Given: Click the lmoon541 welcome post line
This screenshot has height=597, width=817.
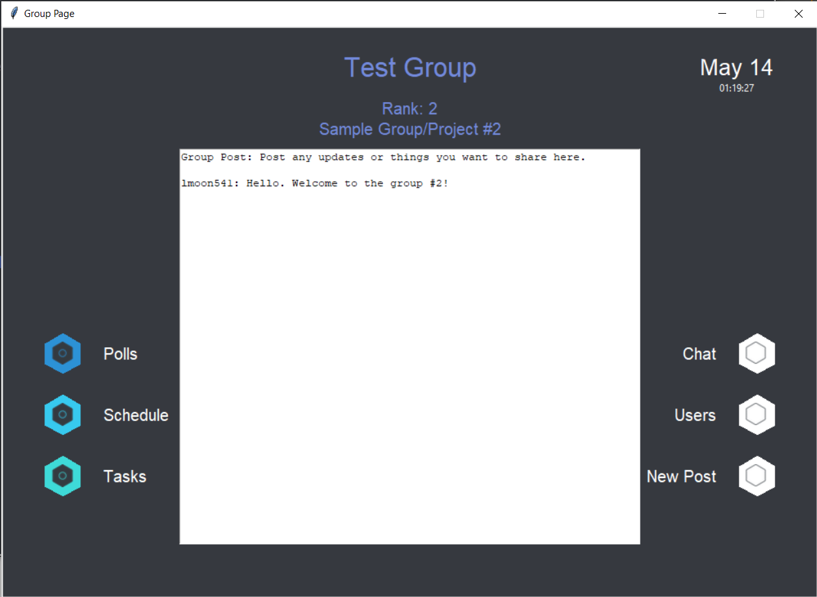Looking at the screenshot, I should [315, 184].
